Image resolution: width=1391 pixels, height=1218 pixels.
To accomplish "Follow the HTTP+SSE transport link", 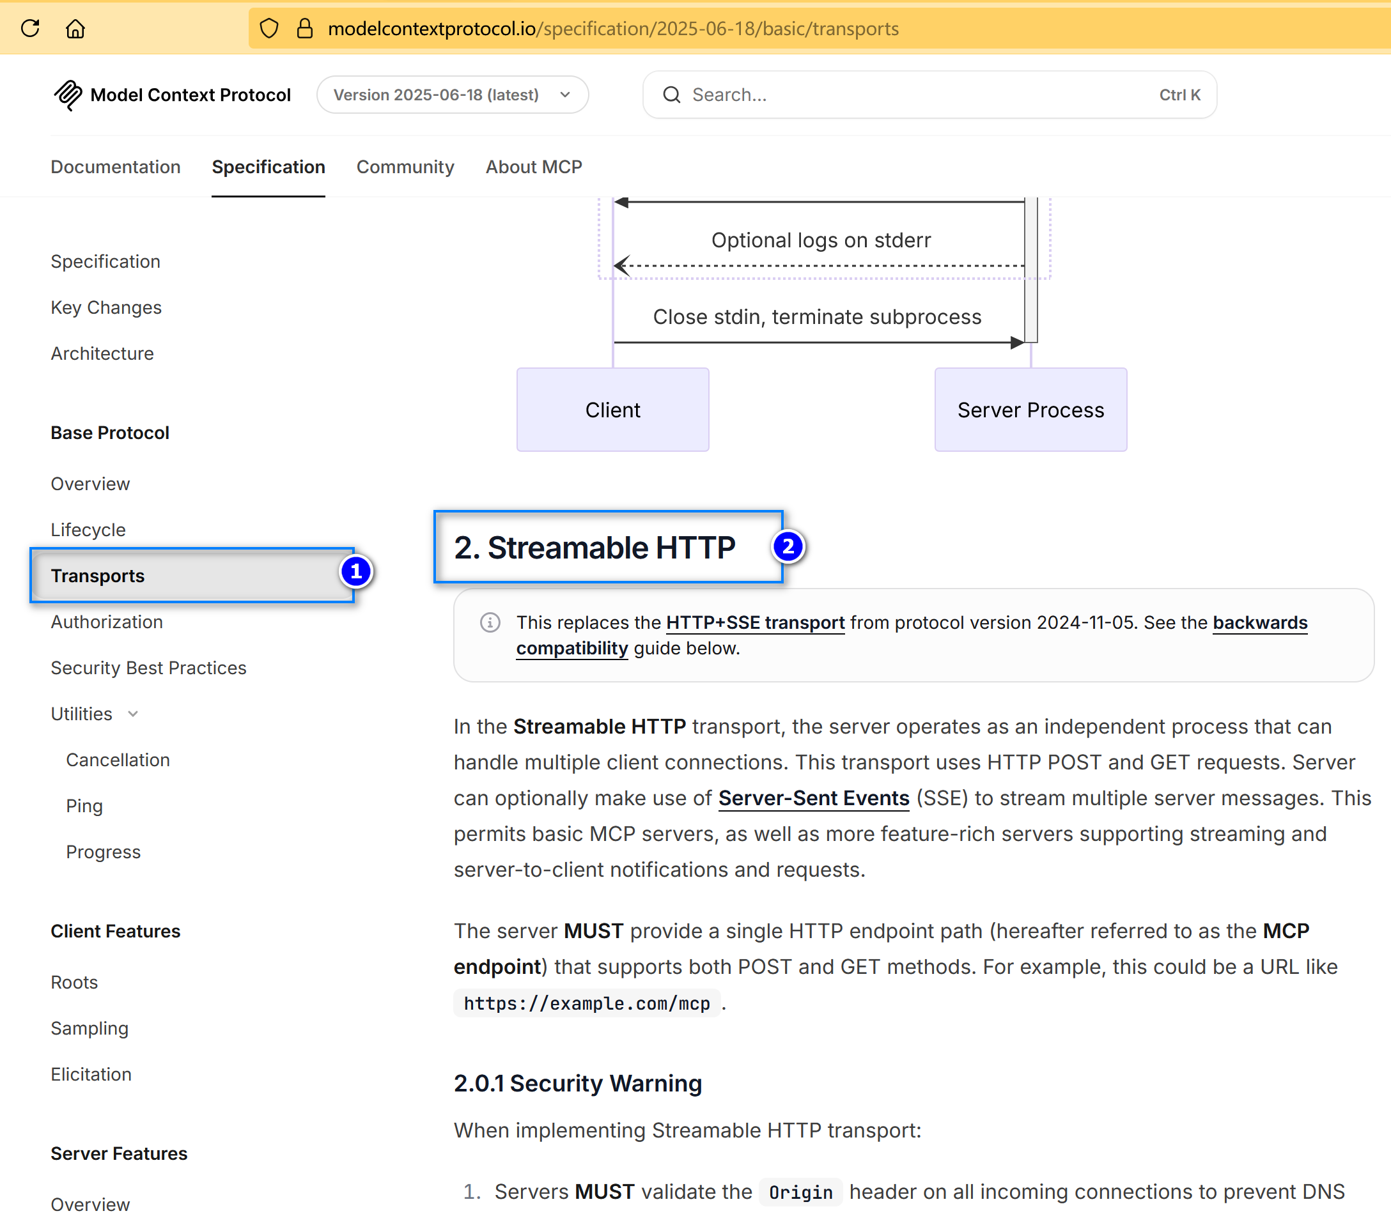I will 756,622.
